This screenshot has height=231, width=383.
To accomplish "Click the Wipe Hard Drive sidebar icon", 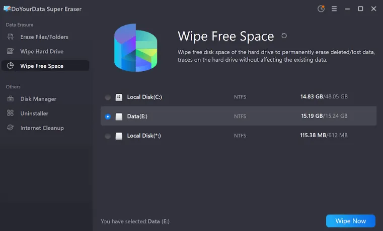I will pos(10,51).
